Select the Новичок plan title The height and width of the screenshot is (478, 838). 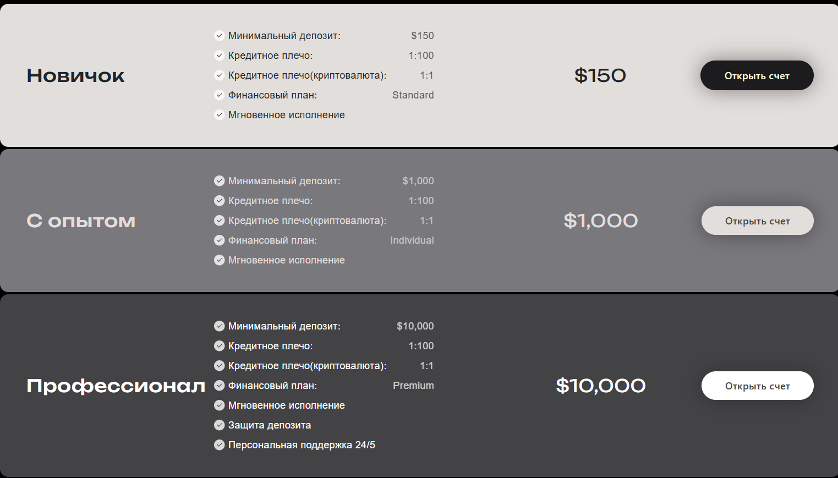click(x=75, y=76)
